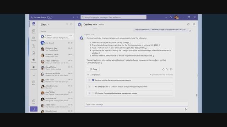Open the Calls app in the left rail

(34, 46)
